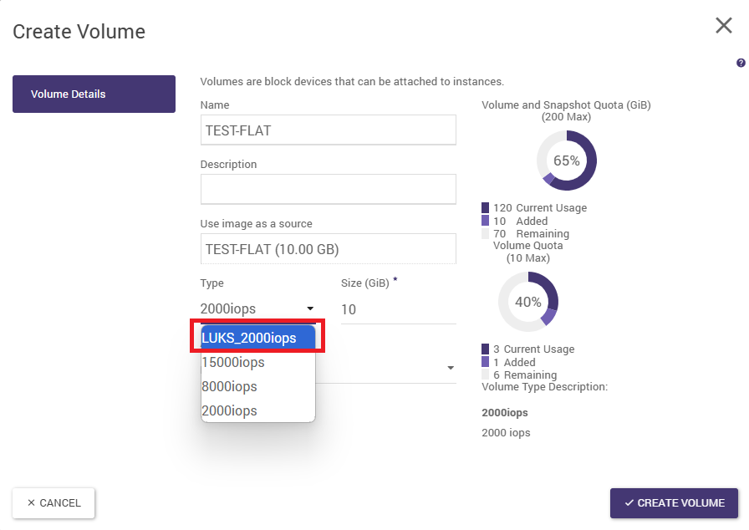
Task: Select 15000iops volume type option
Action: click(257, 362)
